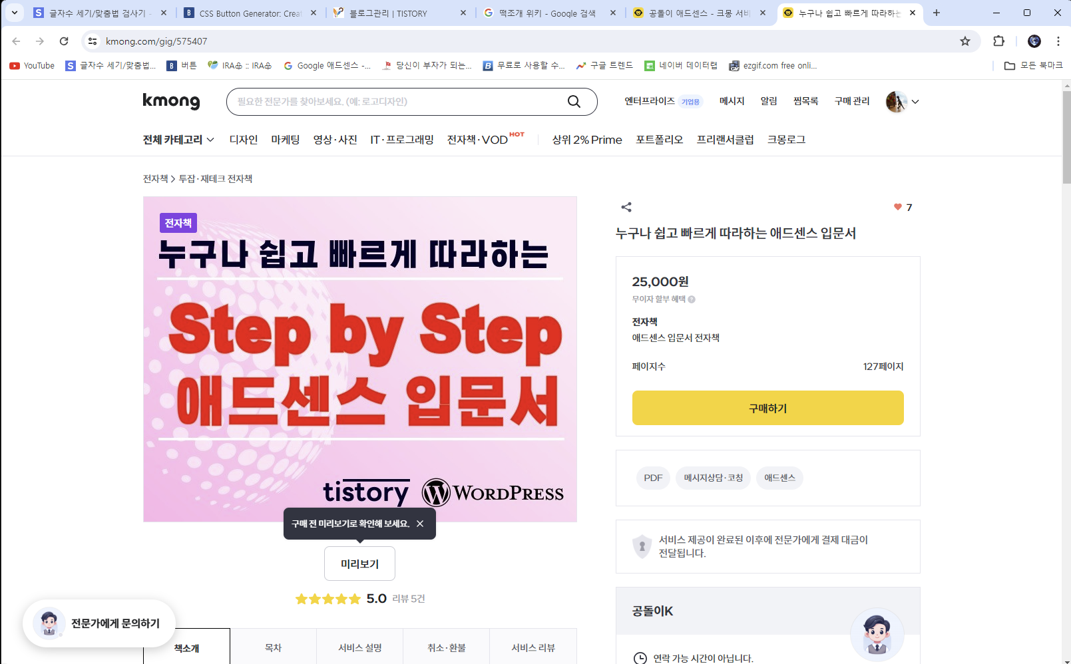Click the PDF tag chip
Viewport: 1071px width, 664px height.
[x=653, y=478]
